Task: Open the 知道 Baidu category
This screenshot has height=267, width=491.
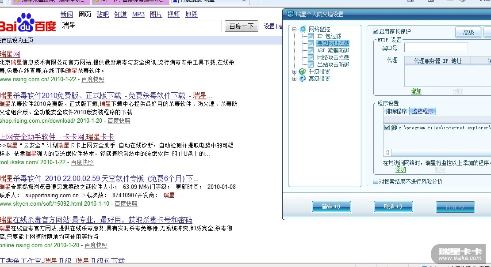Action: pos(121,15)
